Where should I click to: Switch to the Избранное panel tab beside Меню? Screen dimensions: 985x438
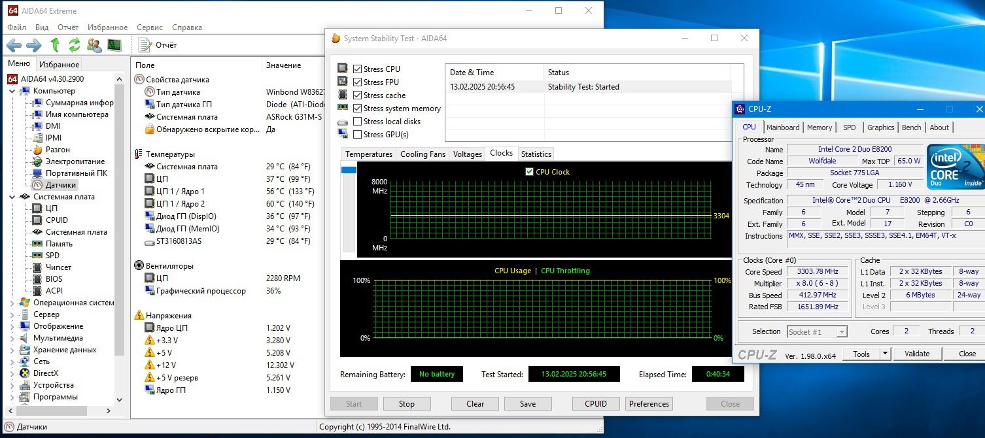pyautogui.click(x=59, y=65)
